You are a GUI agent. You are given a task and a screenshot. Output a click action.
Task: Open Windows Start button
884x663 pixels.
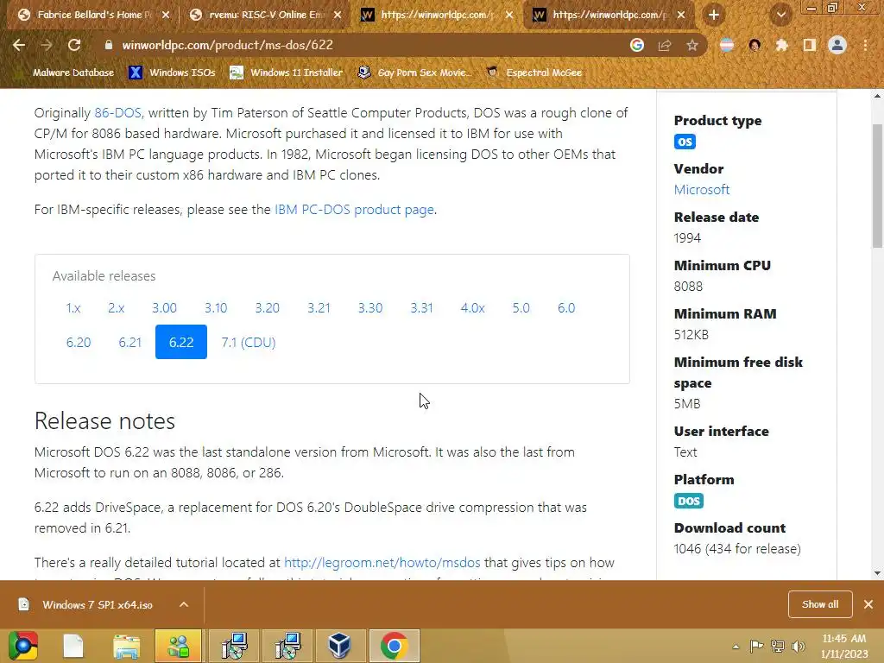(22, 646)
